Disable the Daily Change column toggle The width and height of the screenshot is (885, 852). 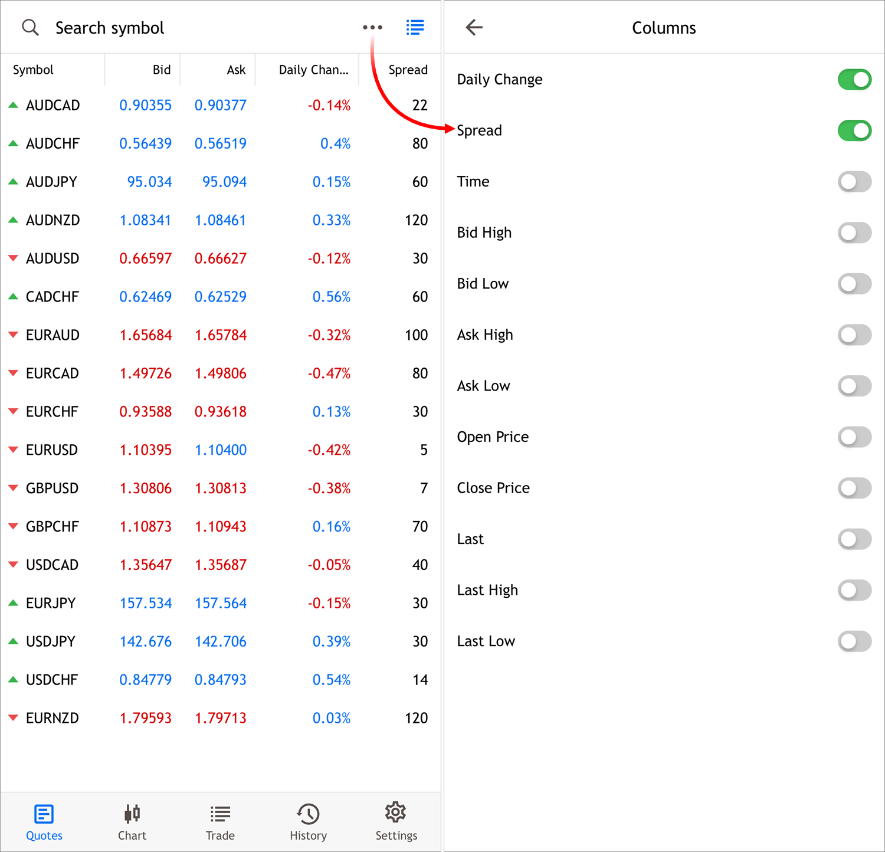coord(854,79)
